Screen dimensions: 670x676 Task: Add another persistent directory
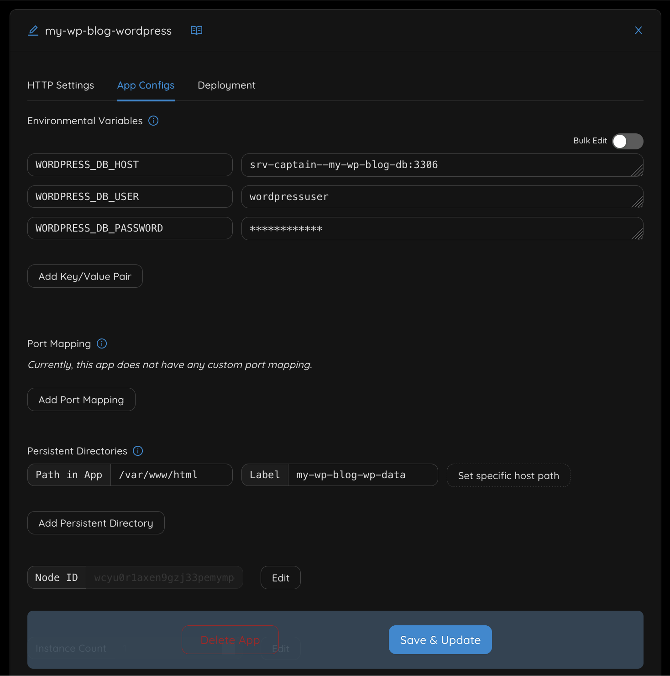(x=96, y=523)
